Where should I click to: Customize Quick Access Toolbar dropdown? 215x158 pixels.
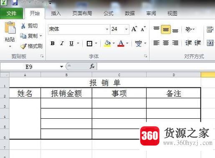click(50, 3)
